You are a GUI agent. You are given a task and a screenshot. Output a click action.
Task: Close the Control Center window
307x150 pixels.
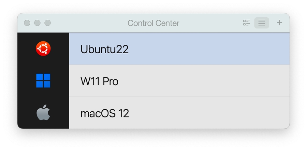pos(27,23)
